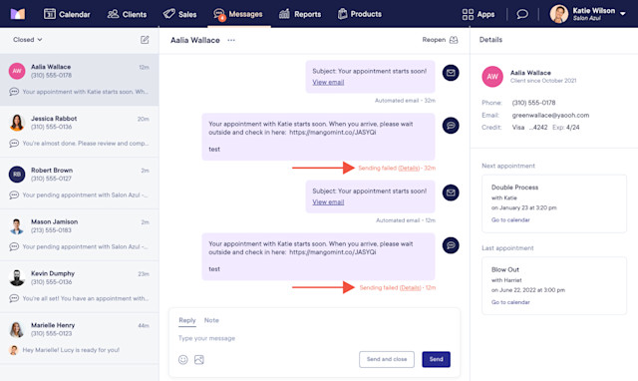638x381 pixels.
Task: Click Marielle Henry's avatar photo
Action: tap(17, 329)
